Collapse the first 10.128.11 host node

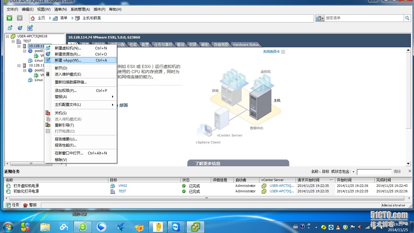pos(19,46)
